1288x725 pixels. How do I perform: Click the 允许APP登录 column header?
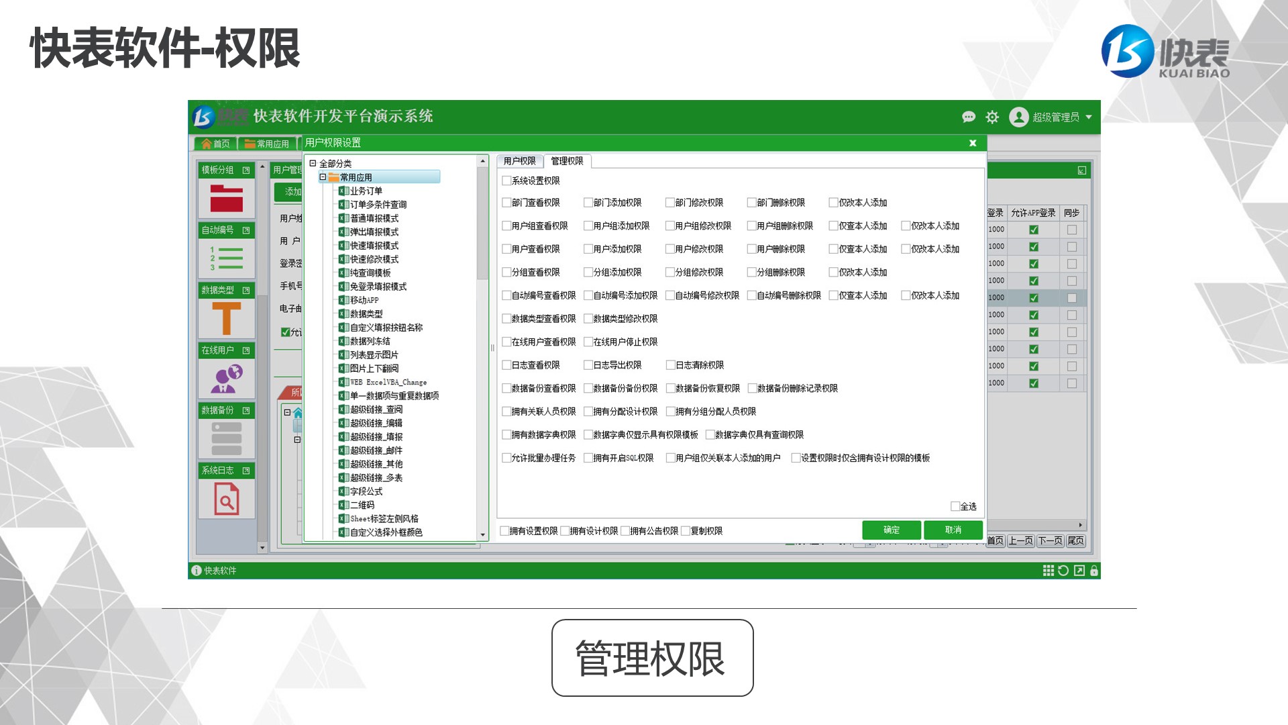1033,213
